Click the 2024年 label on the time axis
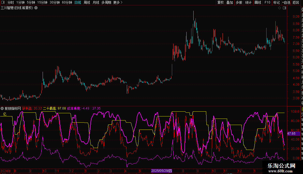This screenshot has height=174, width=303. 6,171
